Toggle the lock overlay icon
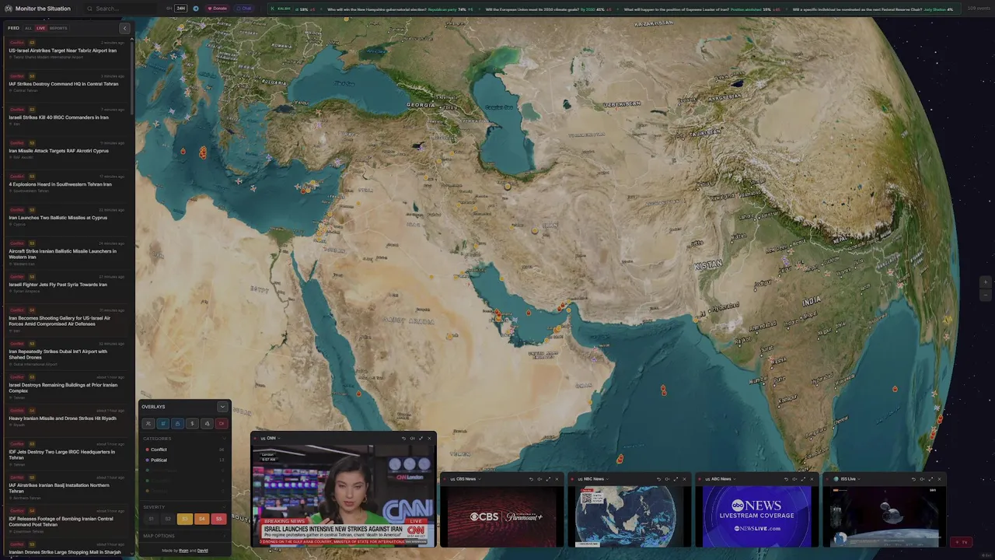 (x=177, y=424)
